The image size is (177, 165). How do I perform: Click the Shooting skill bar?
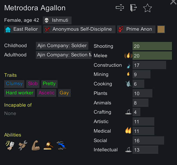coord(152,46)
